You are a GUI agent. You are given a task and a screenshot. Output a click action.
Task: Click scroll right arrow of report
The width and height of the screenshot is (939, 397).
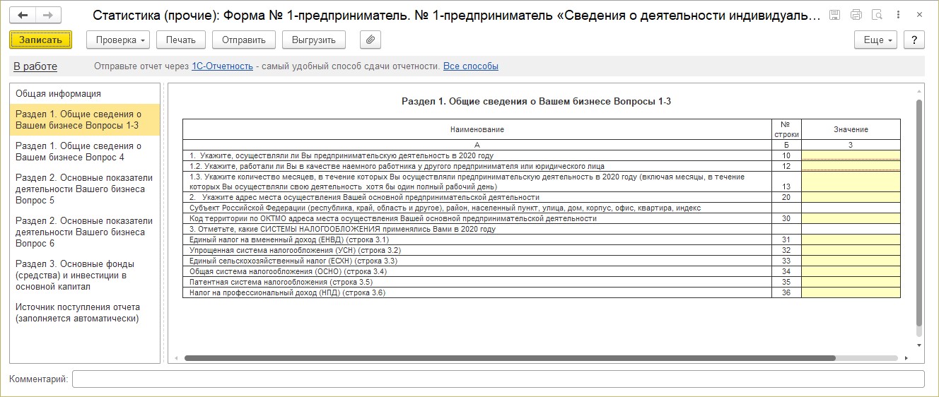point(907,358)
